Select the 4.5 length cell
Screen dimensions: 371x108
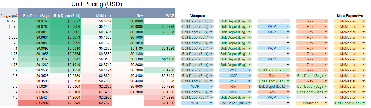[9, 97]
